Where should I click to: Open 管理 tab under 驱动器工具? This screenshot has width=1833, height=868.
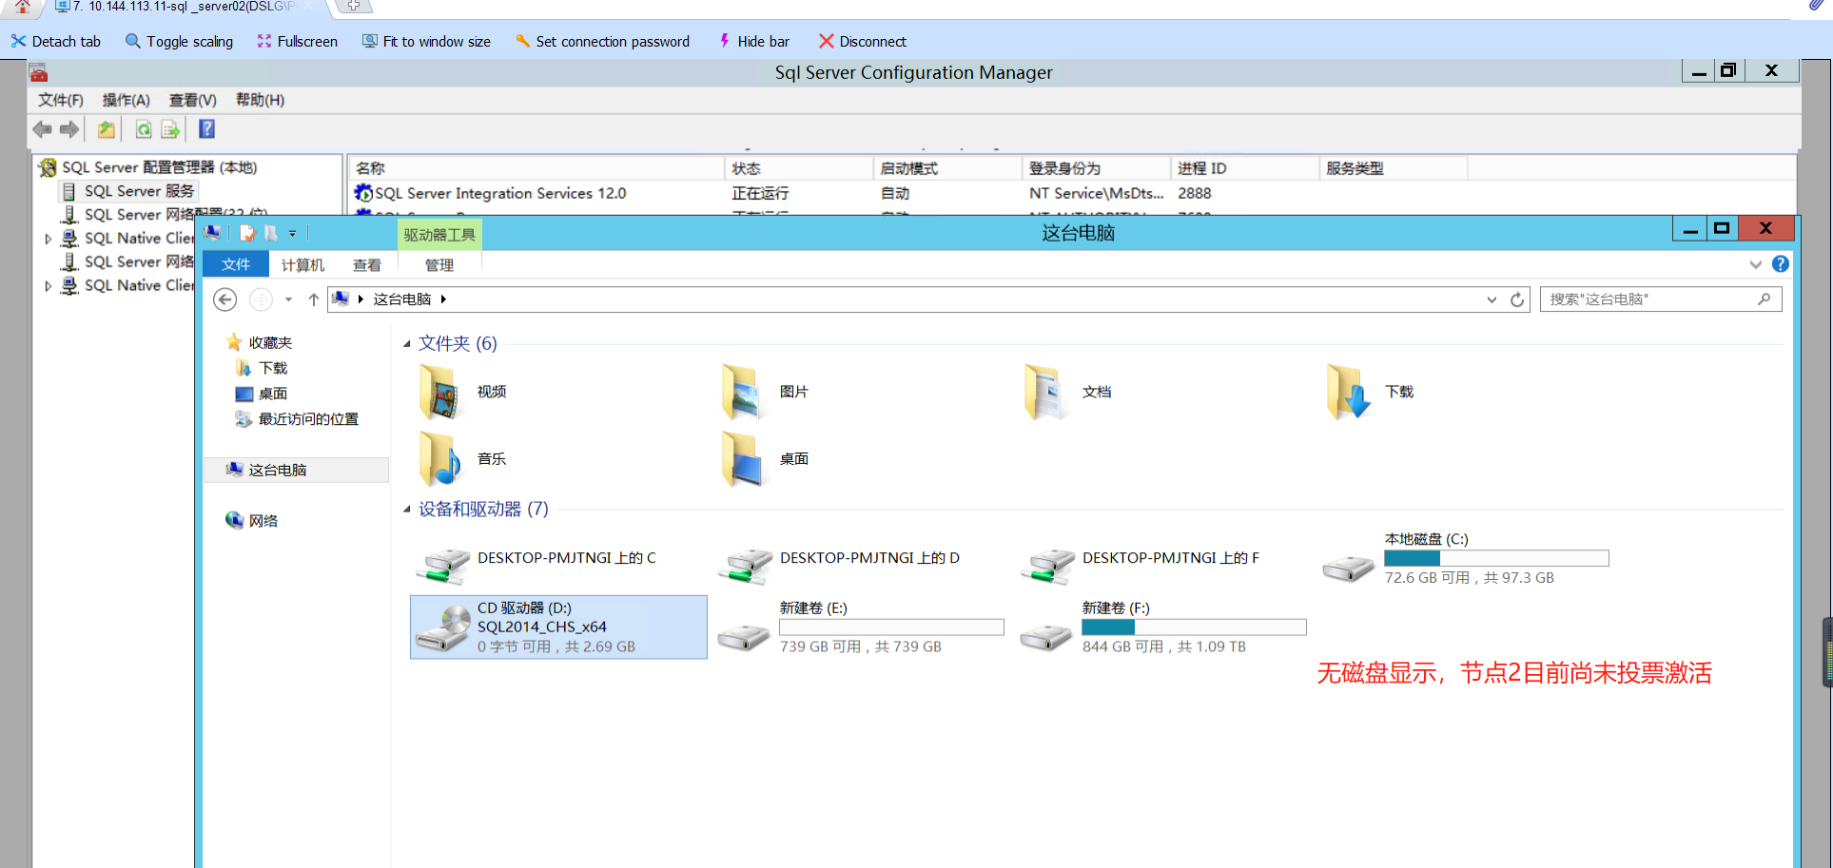point(439,265)
